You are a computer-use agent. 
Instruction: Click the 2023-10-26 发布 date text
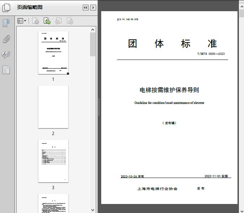coord(132,176)
